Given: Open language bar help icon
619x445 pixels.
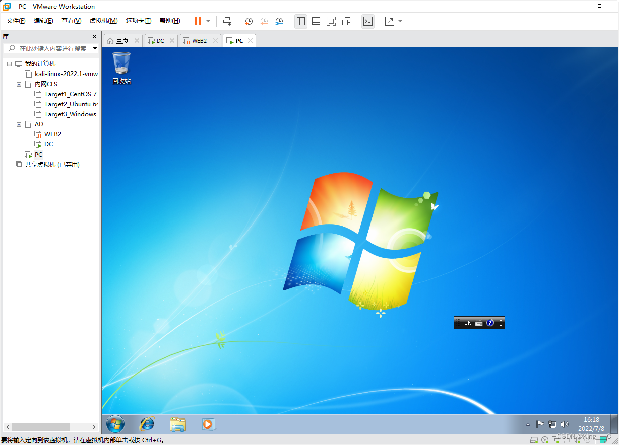Looking at the screenshot, I should pos(490,323).
